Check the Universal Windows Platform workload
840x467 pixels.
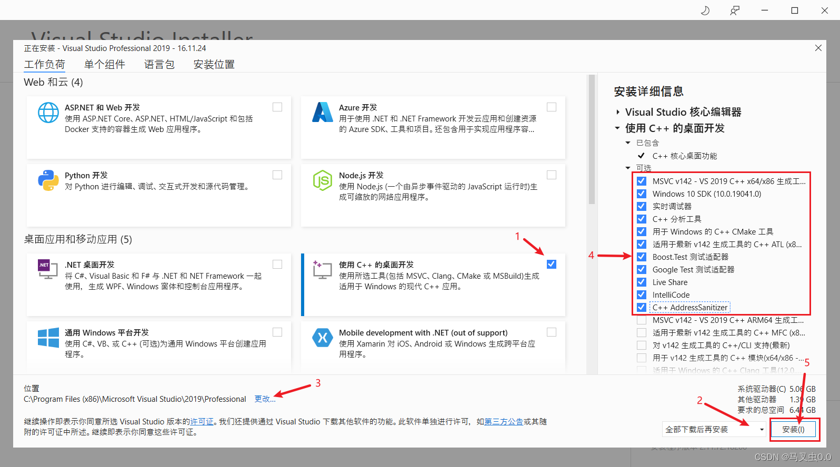pos(277,332)
